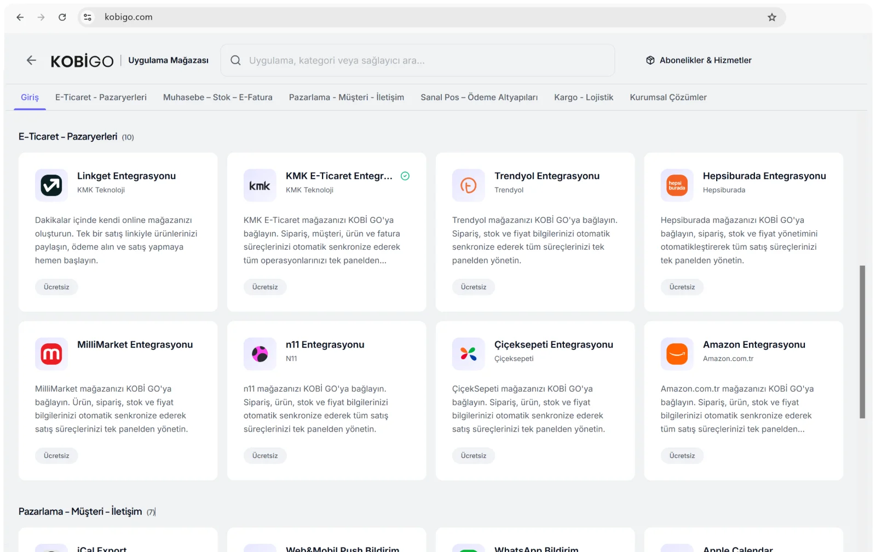
Task: Open the E-Ticaret - Pazaryerleri tab
Action: pos(101,97)
